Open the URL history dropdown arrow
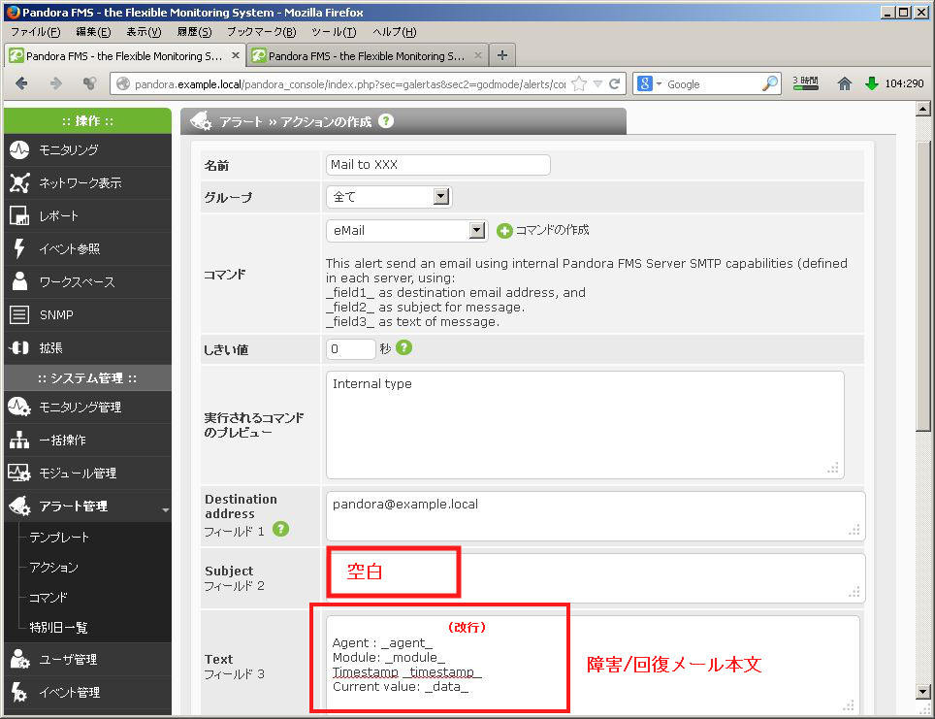The height and width of the screenshot is (719, 935). [x=597, y=83]
